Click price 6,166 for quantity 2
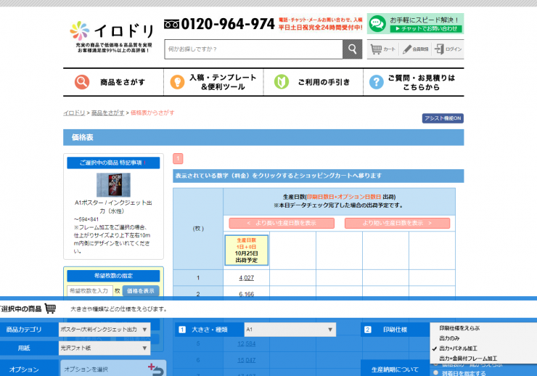The width and height of the screenshot is (537, 376). point(246,294)
